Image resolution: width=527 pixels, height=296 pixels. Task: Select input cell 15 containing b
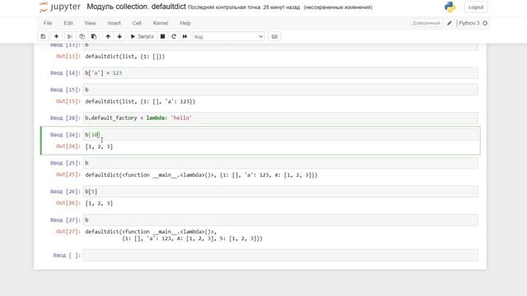click(281, 90)
